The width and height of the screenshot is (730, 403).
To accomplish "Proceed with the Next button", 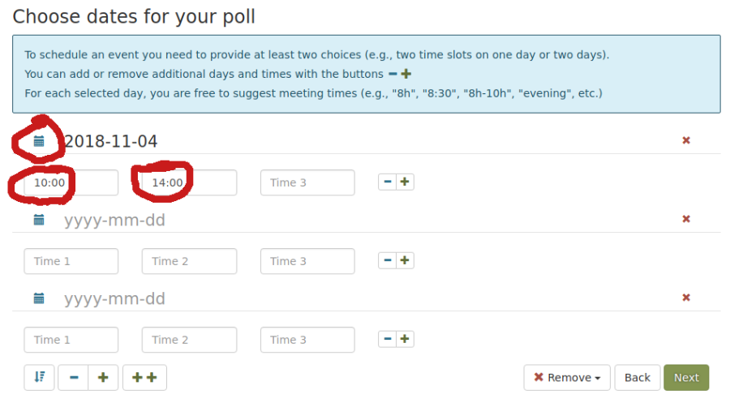I will [685, 378].
